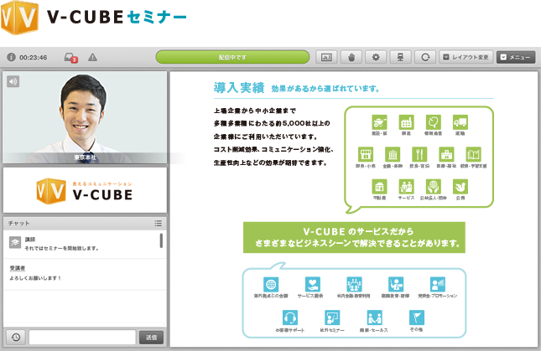Image resolution: width=541 pixels, height=351 pixels.
Task: Click the blue headset customer support icon
Action: pyautogui.click(x=290, y=317)
